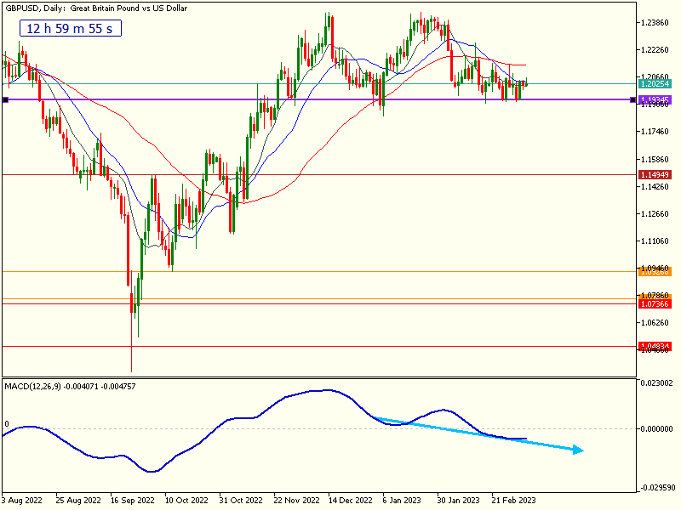Image resolution: width=681 pixels, height=510 pixels.
Task: Click the countdown timer label box
Action: point(71,29)
